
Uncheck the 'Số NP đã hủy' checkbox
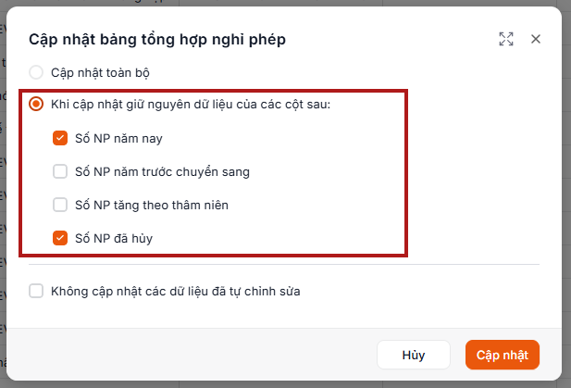click(x=60, y=238)
